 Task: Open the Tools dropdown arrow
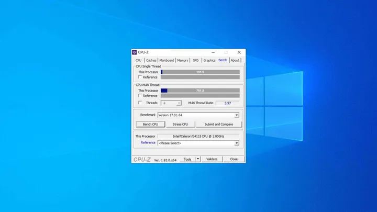(198, 159)
